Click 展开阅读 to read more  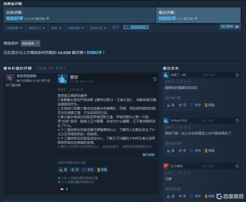[148, 155]
